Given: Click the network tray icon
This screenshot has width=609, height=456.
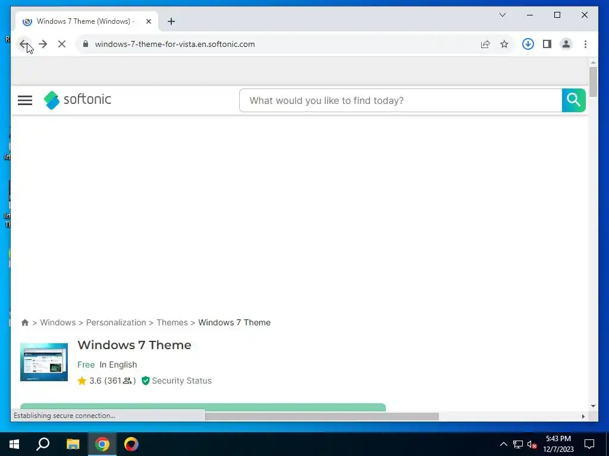Looking at the screenshot, I should 518,444.
